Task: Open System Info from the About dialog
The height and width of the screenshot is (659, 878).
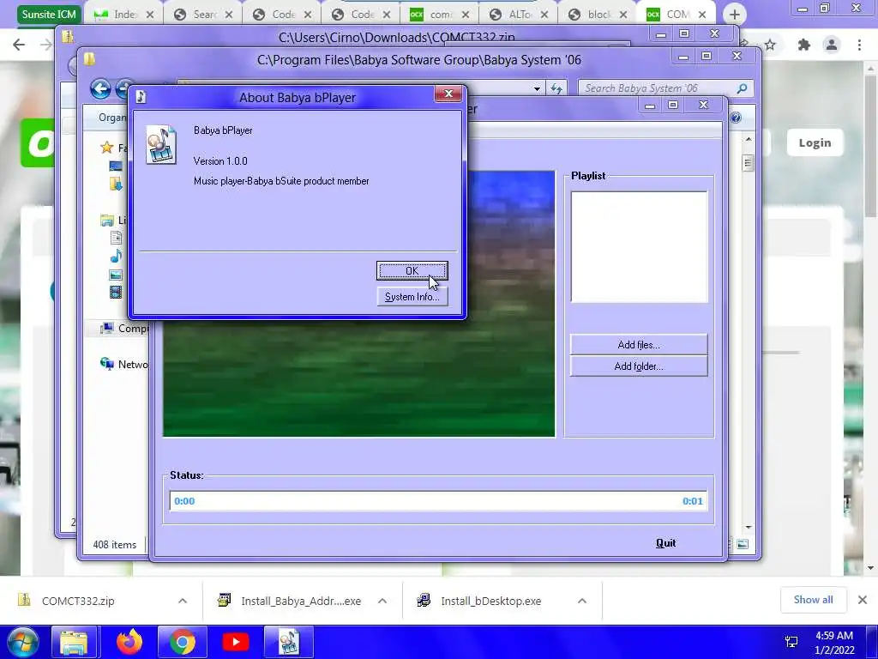Action: pos(412,297)
